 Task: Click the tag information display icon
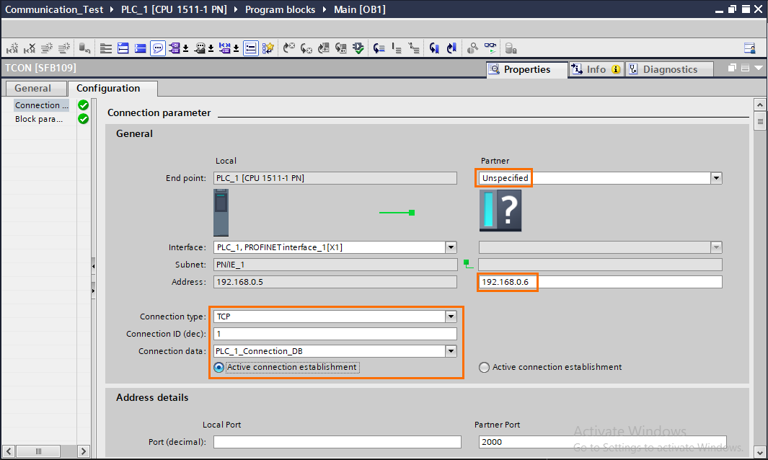point(200,48)
